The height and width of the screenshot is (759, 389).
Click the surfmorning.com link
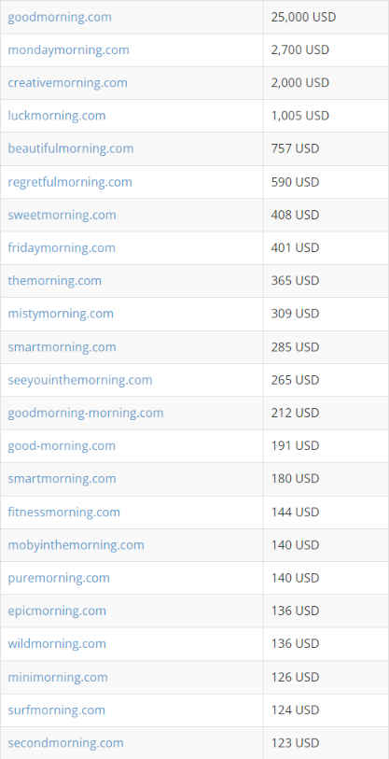click(x=56, y=710)
